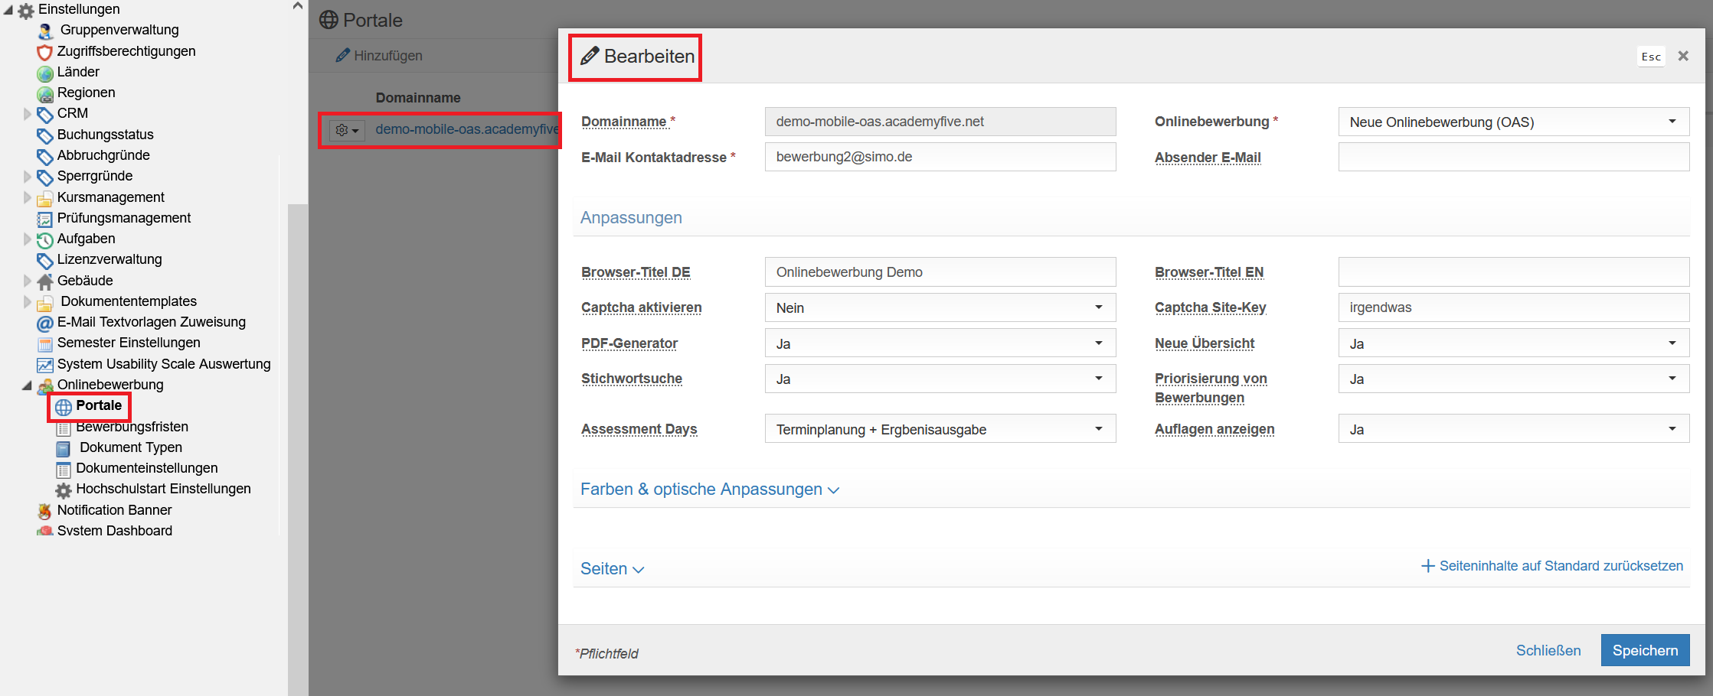Expand the CRM tree node
Viewport: 1713px width, 696px height.
28,114
